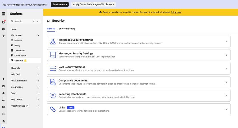Open Outbound paper plane icon
Viewport: 238px width, 128px height.
point(3,36)
